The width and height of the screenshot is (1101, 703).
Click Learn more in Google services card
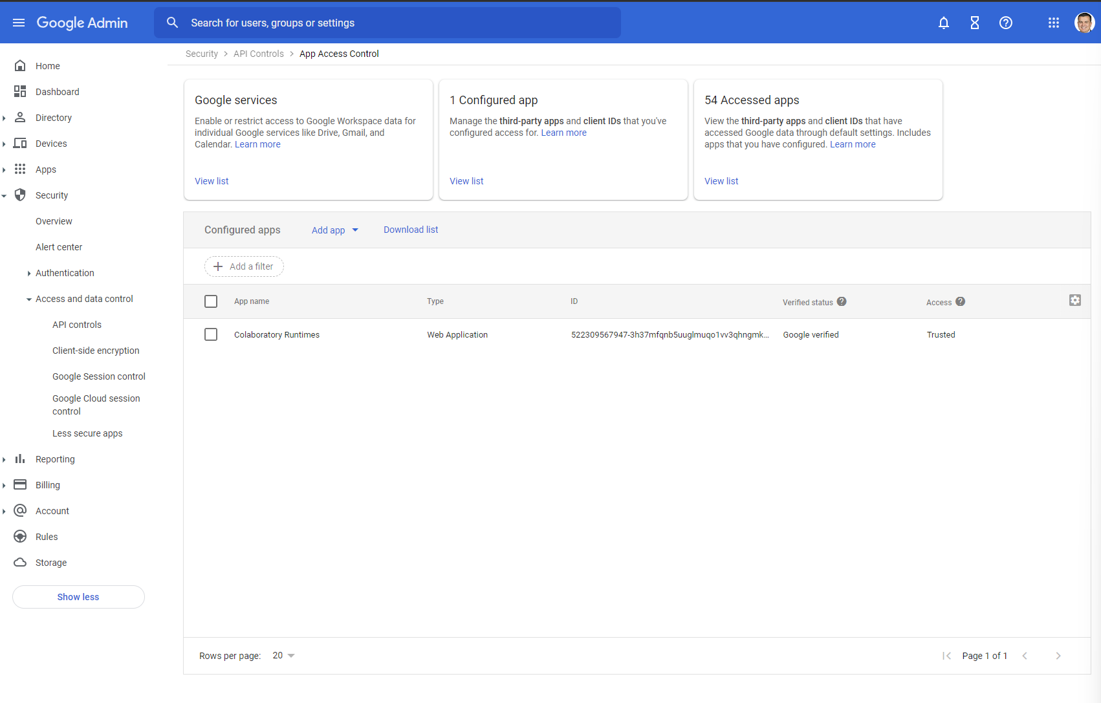click(257, 144)
